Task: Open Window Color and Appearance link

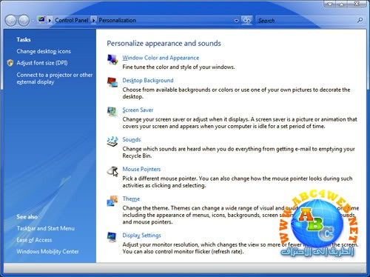Action: coord(161,58)
